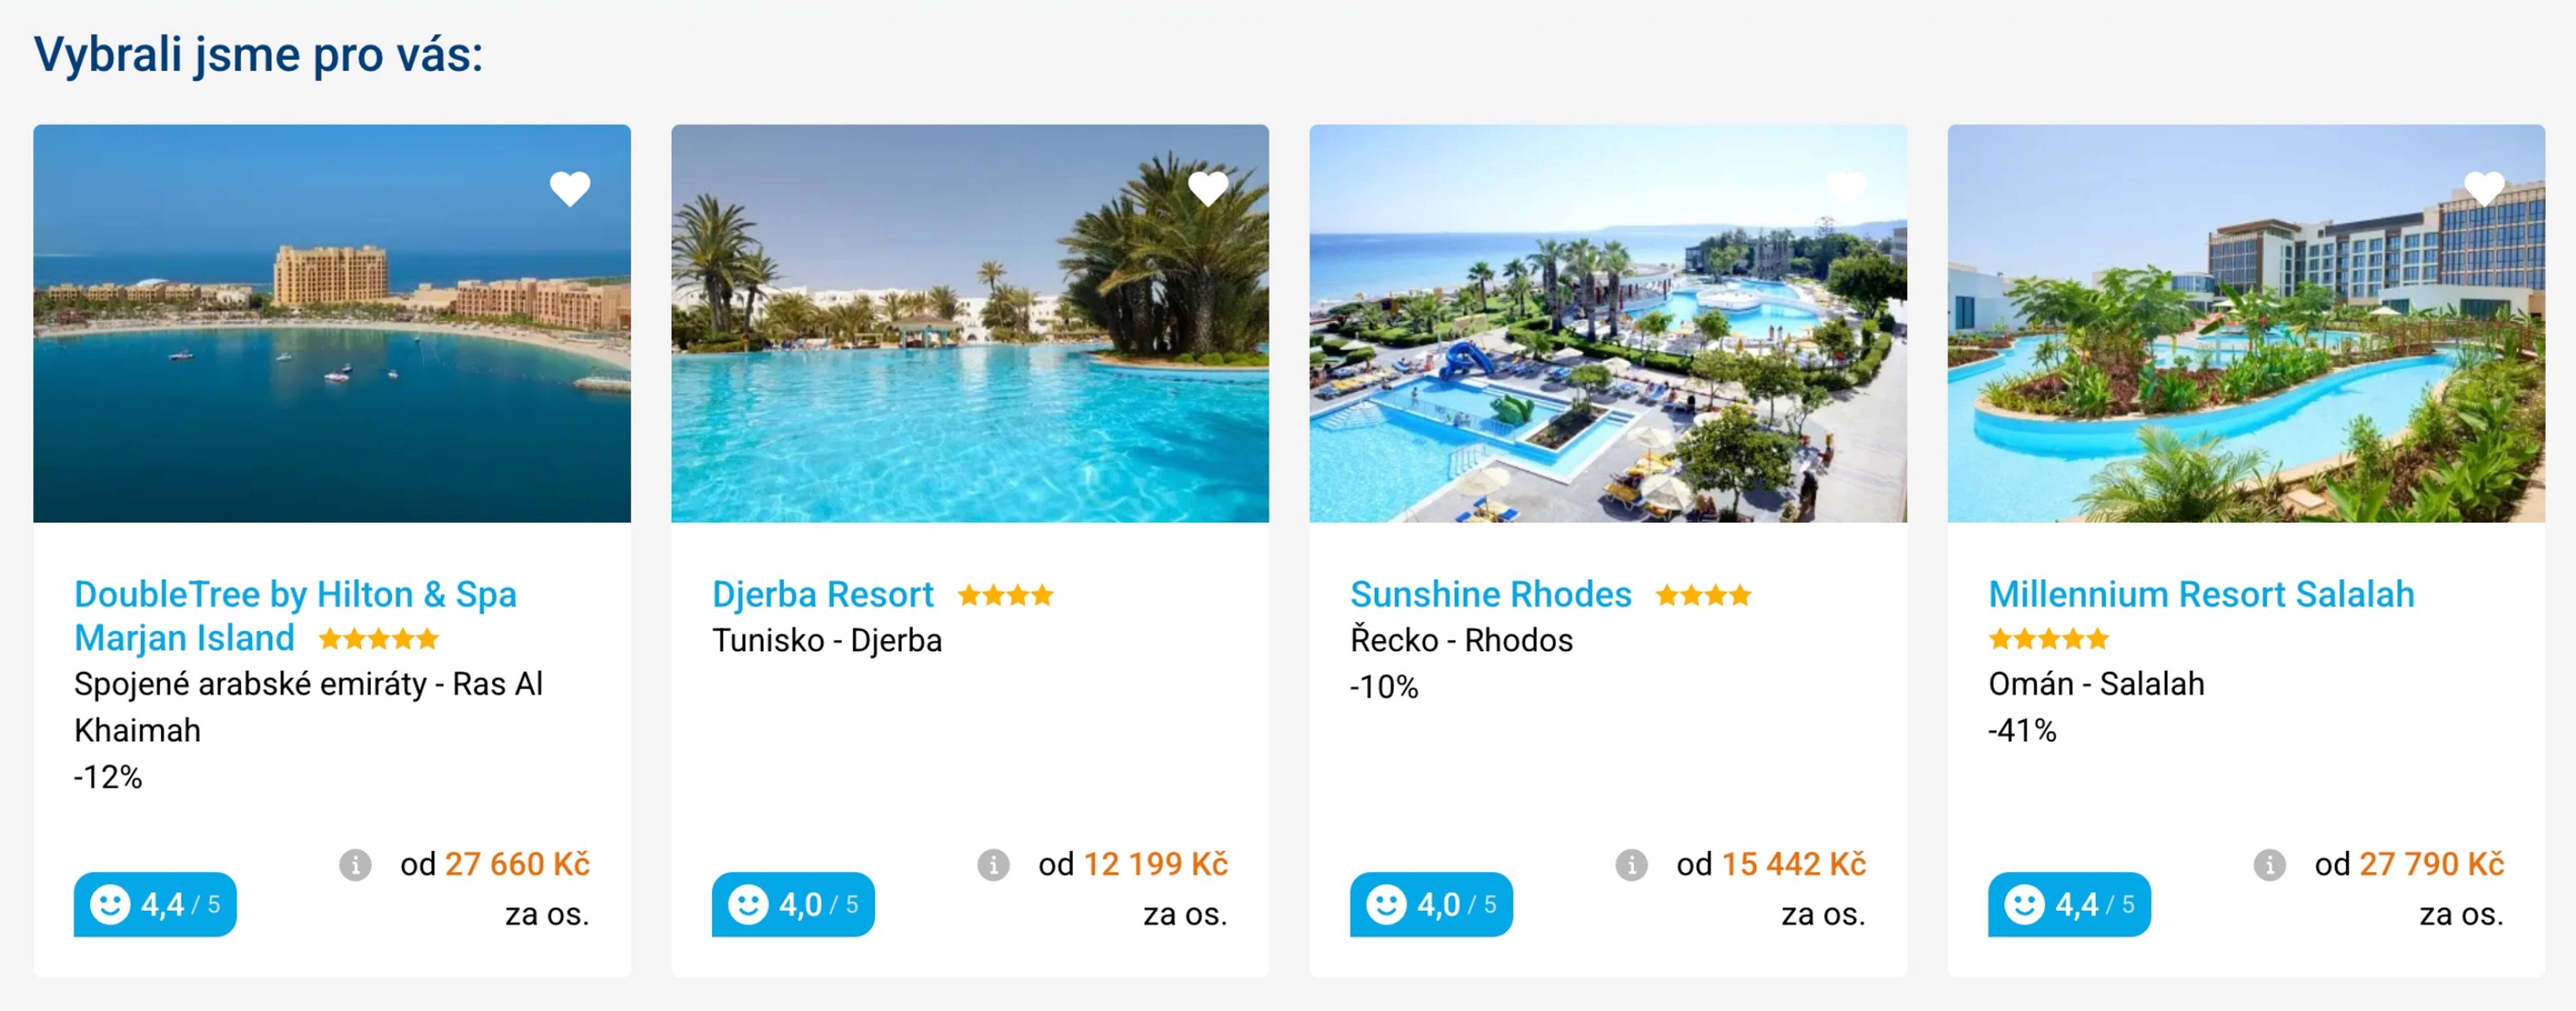
Task: Open the Djerba Resort hotel link
Action: [822, 594]
